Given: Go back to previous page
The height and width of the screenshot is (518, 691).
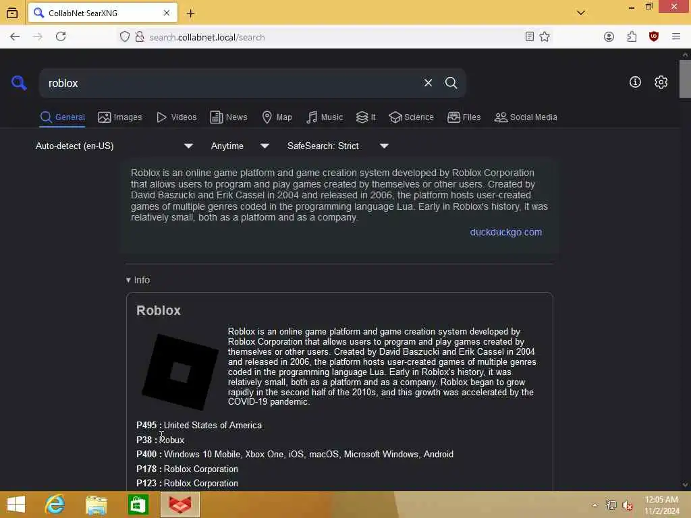Looking at the screenshot, I should point(15,37).
